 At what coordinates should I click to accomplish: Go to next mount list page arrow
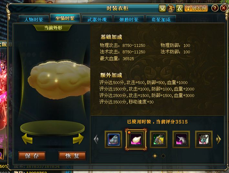coord(218,139)
